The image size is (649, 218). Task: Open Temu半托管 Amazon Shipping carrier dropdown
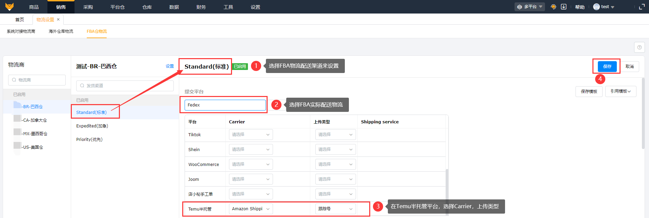coord(251,209)
